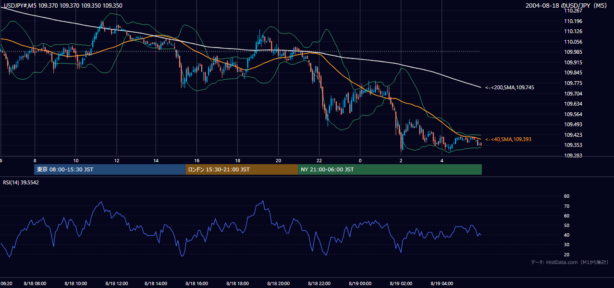This screenshot has height=288, width=614.
Task: Click price axis value 110.267
Action: pyautogui.click(x=574, y=11)
